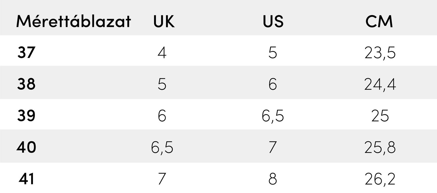Select the size 38 row label
This screenshot has height=193, width=437.
tap(26, 84)
